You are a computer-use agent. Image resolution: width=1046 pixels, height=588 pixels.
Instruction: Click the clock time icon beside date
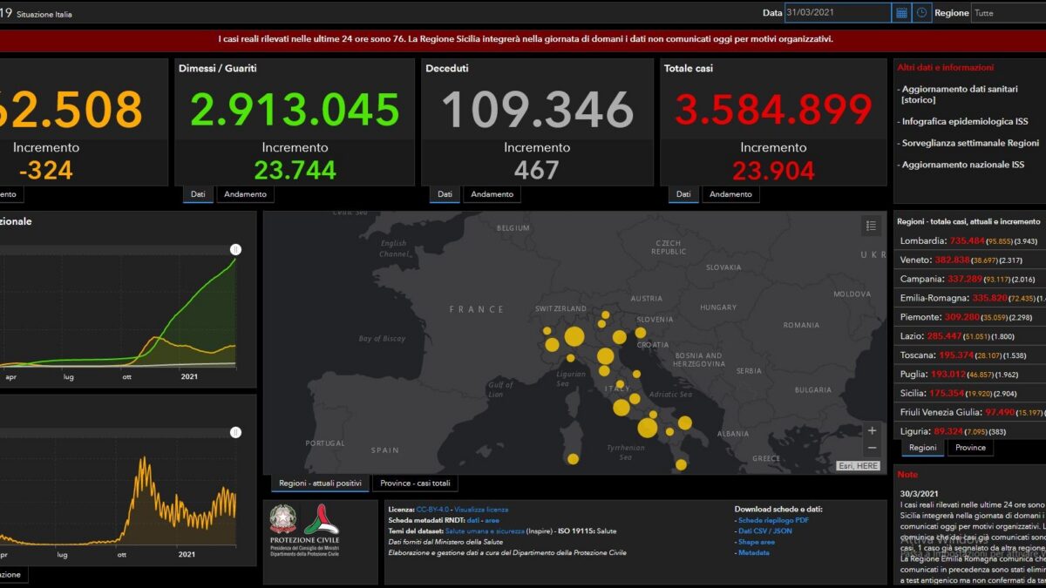click(x=922, y=13)
